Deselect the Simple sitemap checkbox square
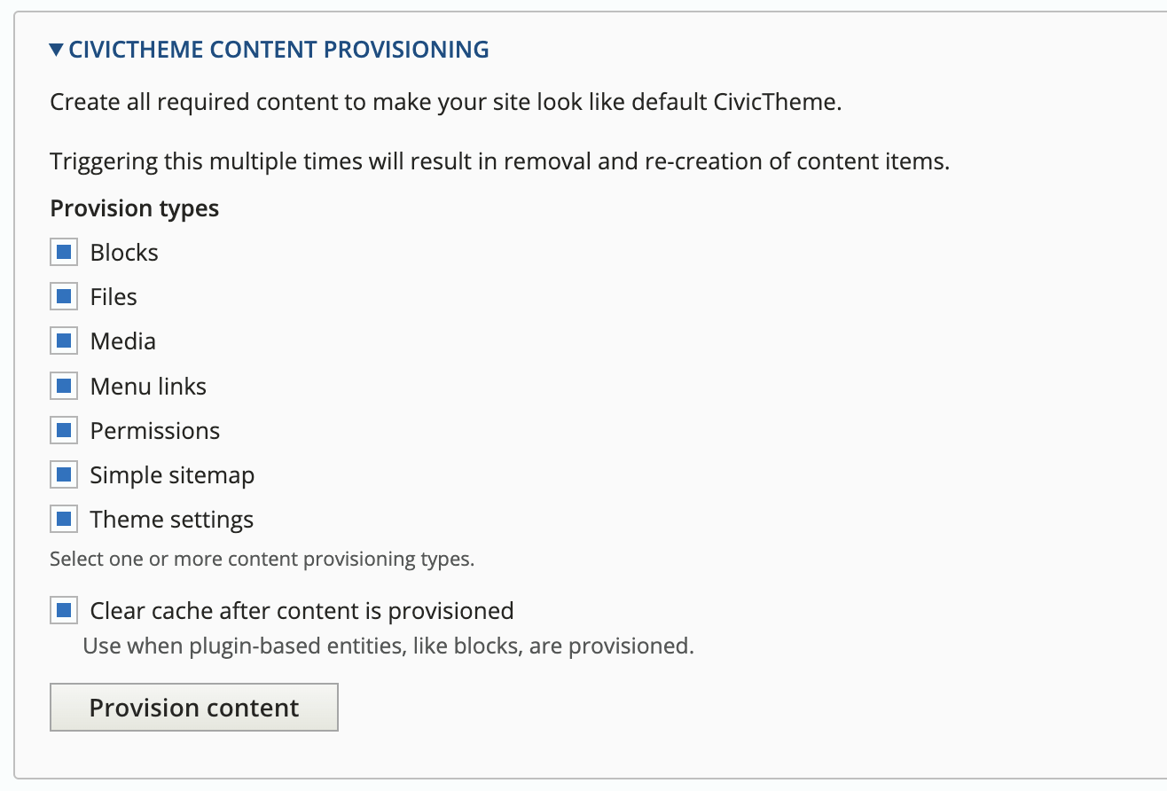 [64, 475]
